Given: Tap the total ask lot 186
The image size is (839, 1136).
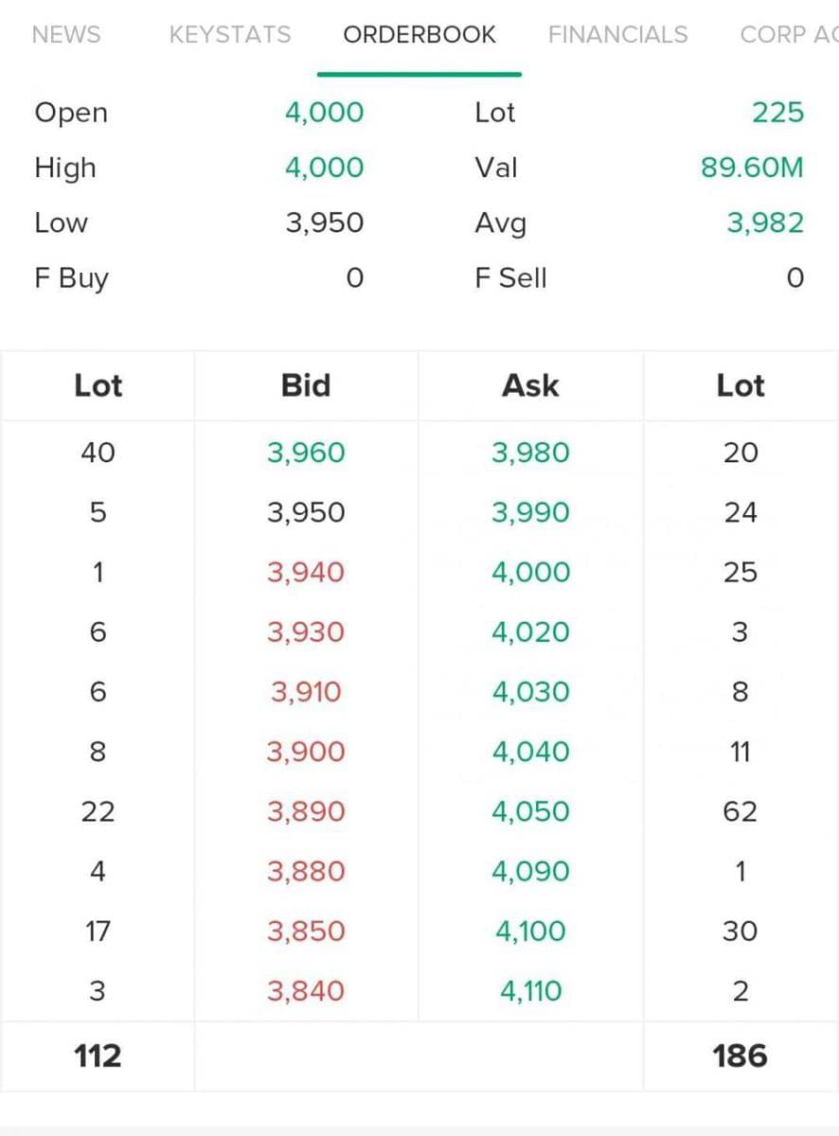Looking at the screenshot, I should [740, 1056].
